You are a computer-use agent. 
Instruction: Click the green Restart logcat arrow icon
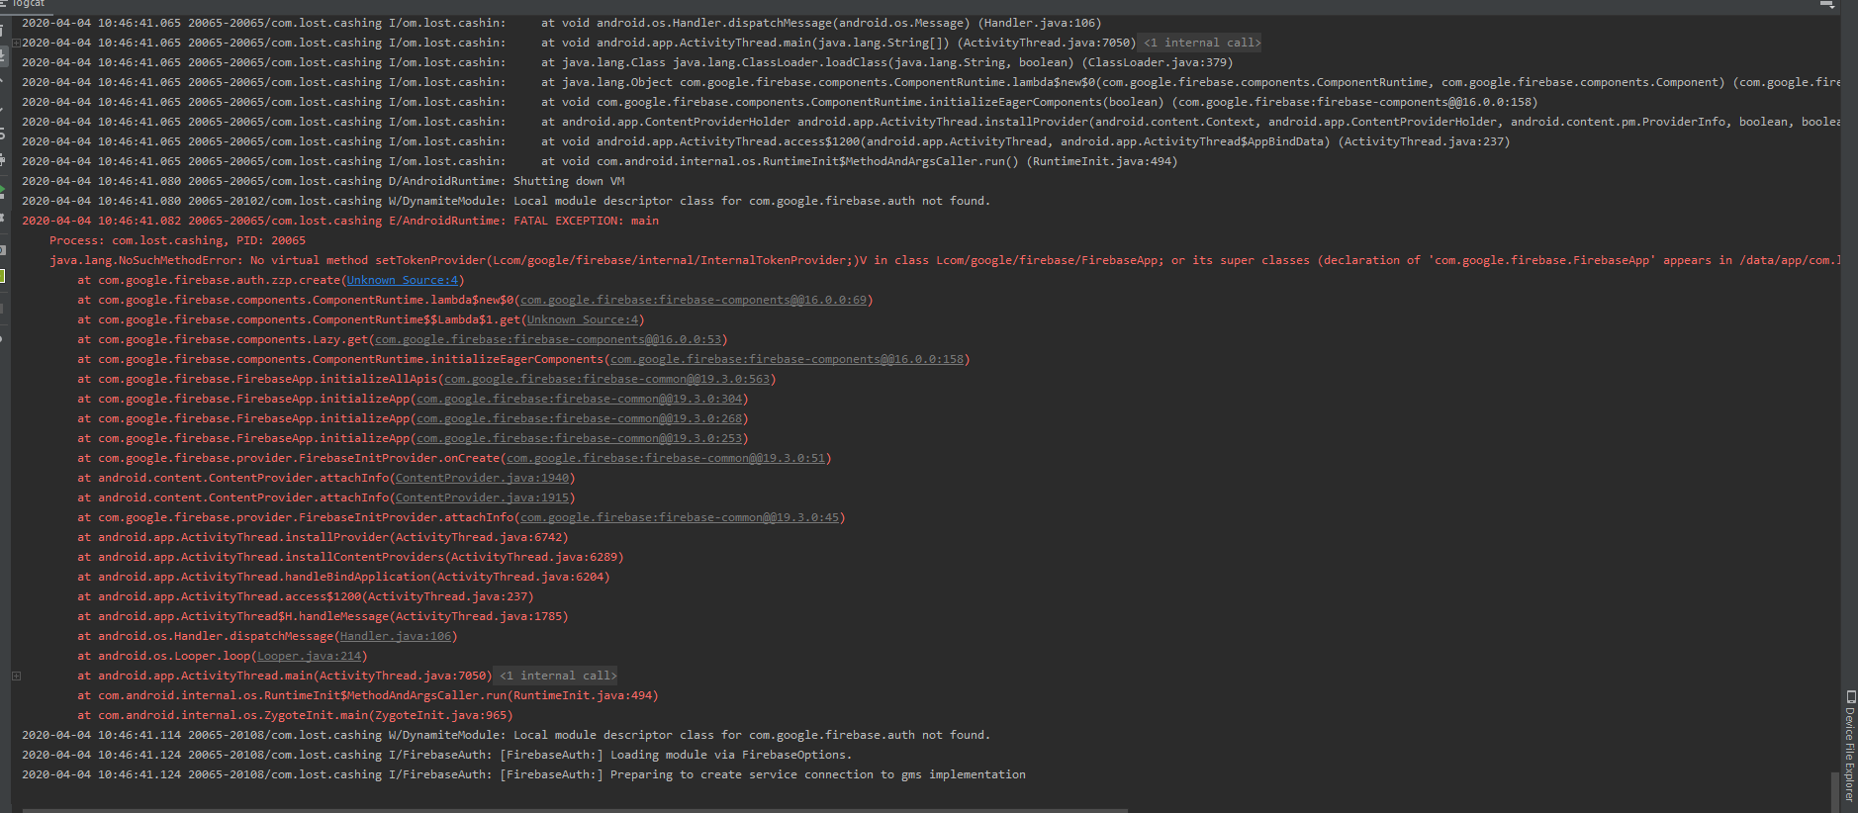(x=3, y=191)
